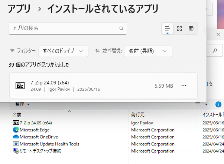Click view mode icon in Control Panel toolbar
The height and width of the screenshot is (164, 224).
tap(198, 104)
